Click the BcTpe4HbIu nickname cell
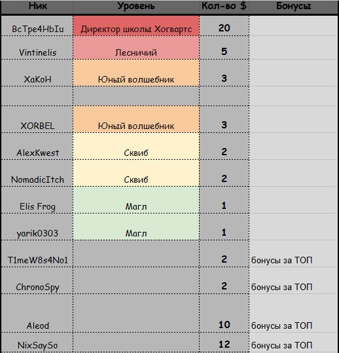Viewport: 339px width, 353px height. click(x=37, y=26)
